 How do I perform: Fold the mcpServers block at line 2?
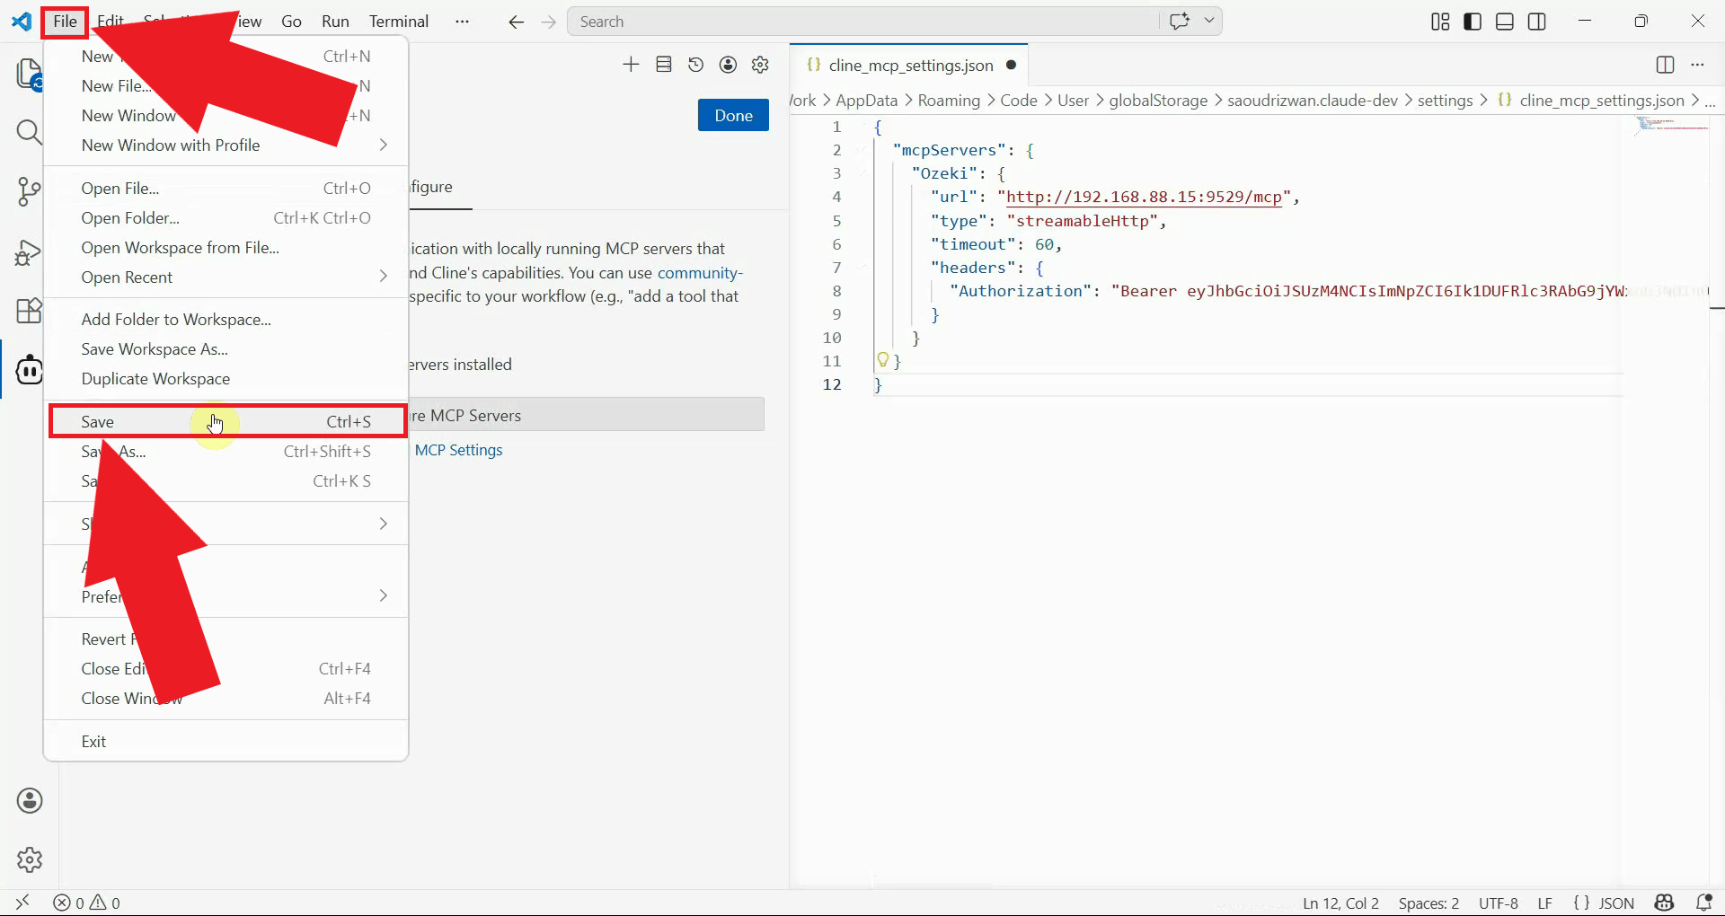coord(862,150)
